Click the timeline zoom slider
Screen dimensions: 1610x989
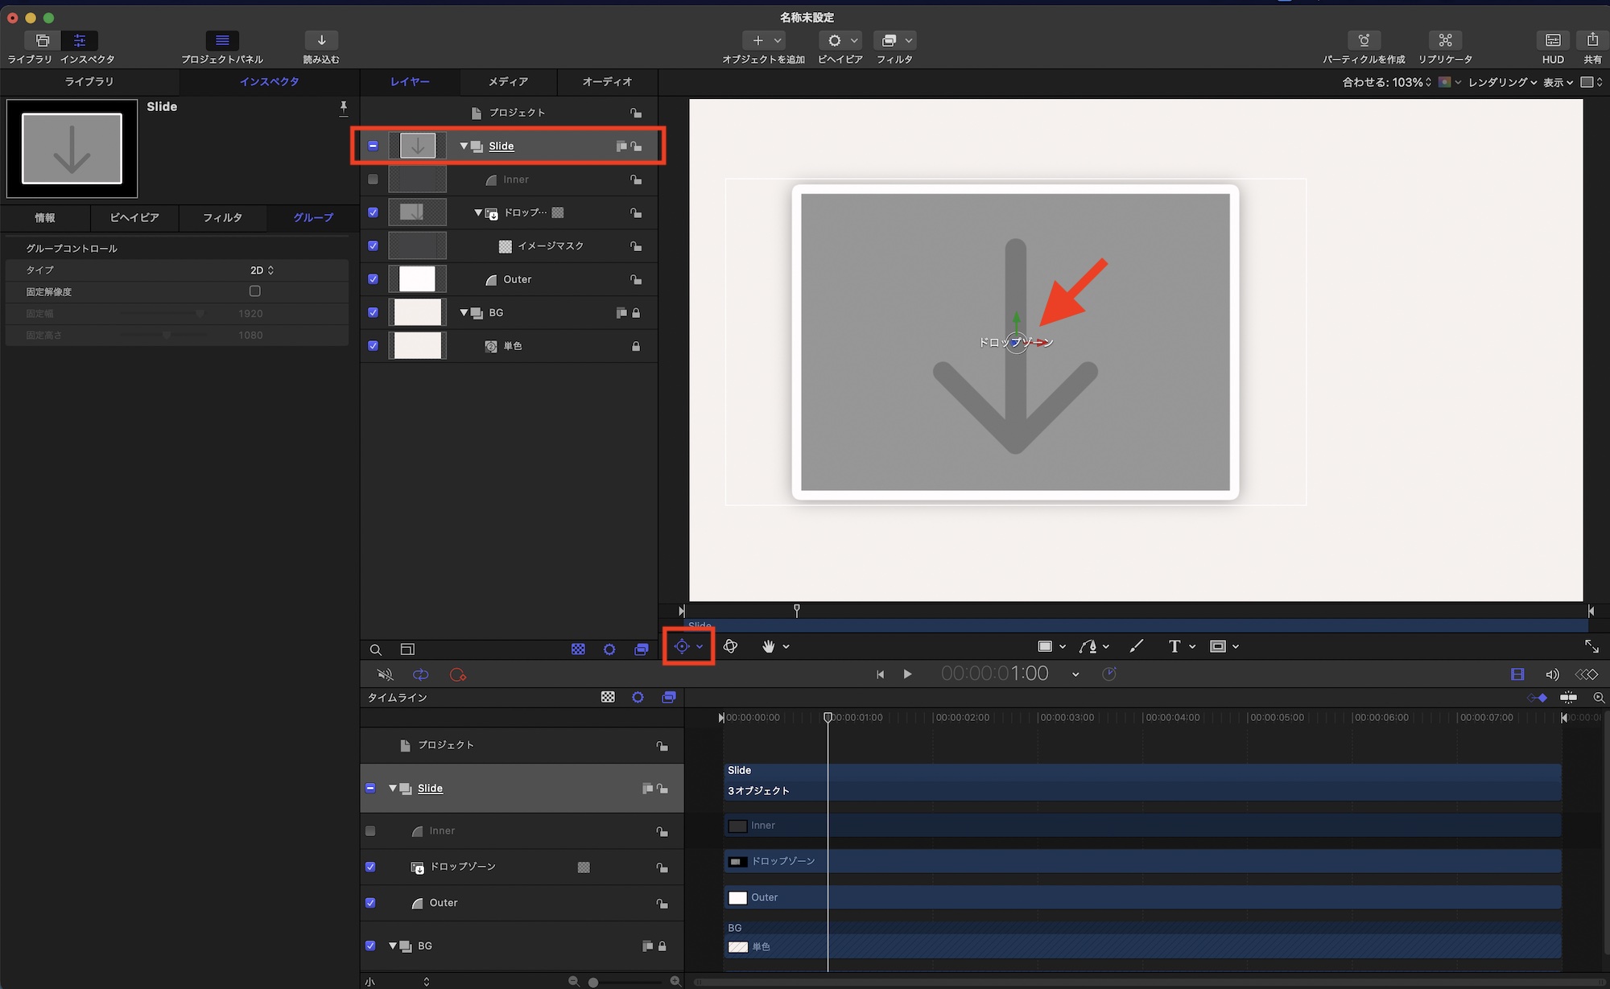coord(593,982)
